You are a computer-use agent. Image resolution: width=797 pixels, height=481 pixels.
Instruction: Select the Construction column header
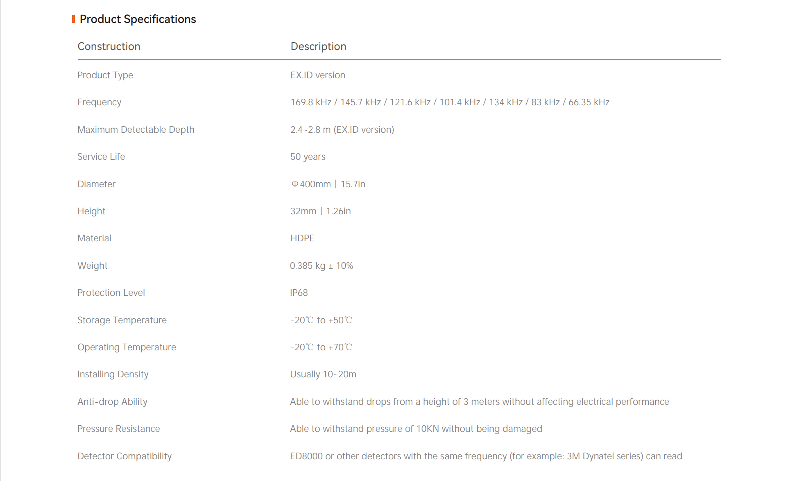(x=109, y=46)
